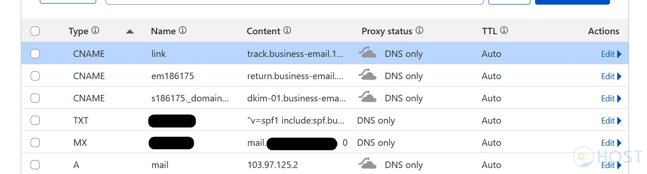This screenshot has width=647, height=174.
Task: Click the search input field at top
Action: (295, 2)
